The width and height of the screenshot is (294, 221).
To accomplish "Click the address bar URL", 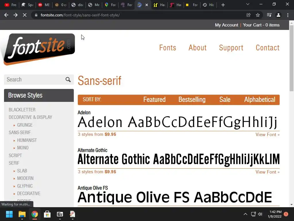I will pyautogui.click(x=80, y=15).
